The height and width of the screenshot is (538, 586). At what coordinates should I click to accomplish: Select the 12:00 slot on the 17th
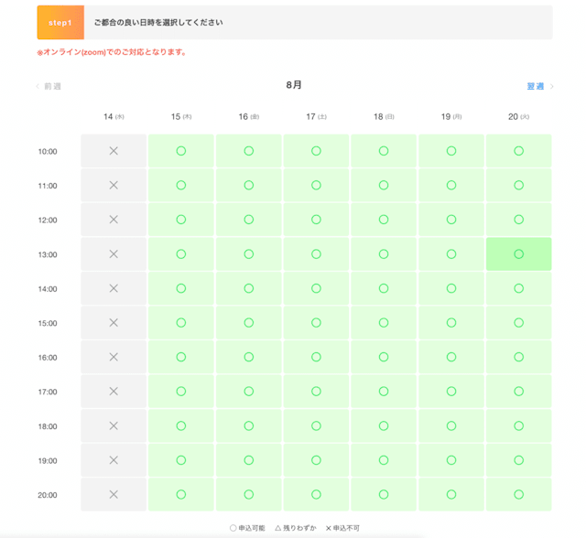pyautogui.click(x=316, y=220)
